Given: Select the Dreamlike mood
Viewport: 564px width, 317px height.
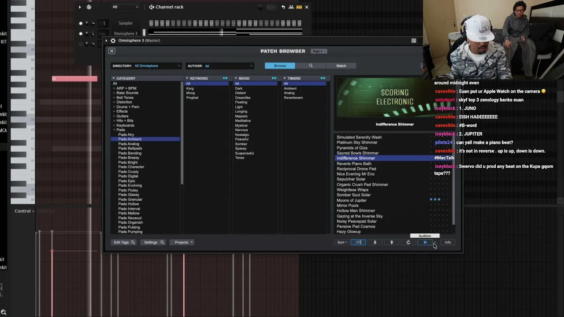Looking at the screenshot, I should pyautogui.click(x=243, y=98).
